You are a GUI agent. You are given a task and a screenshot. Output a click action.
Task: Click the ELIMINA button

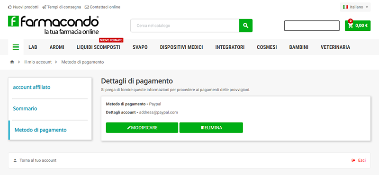tap(211, 128)
